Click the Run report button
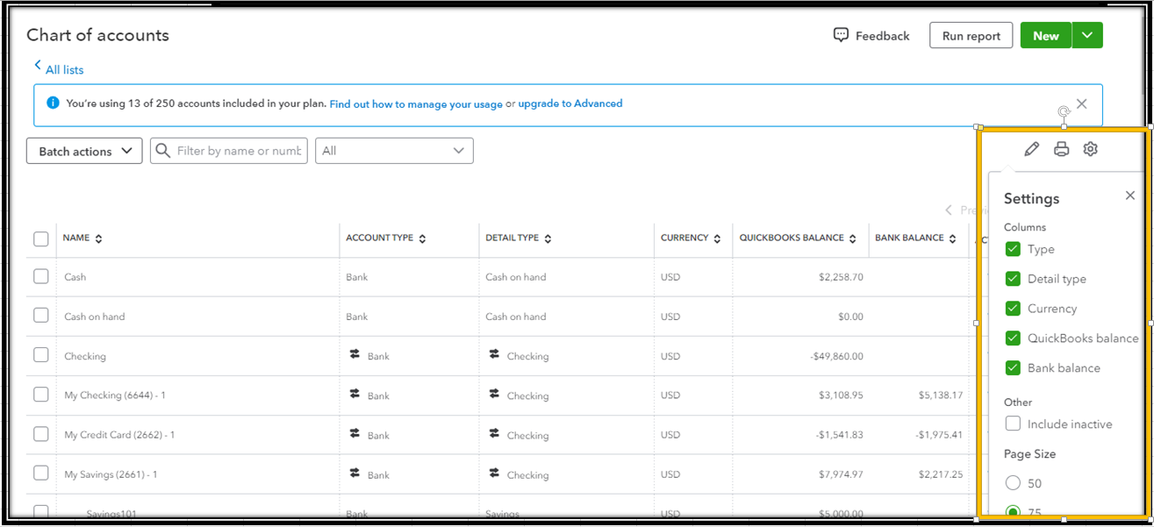The height and width of the screenshot is (527, 1154). click(x=971, y=36)
